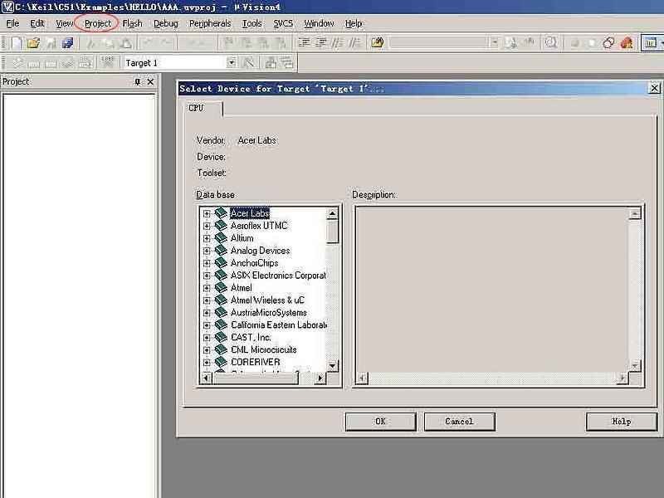
Task: Click right arrow of vendor list horizontal scrollbar
Action: [x=320, y=378]
